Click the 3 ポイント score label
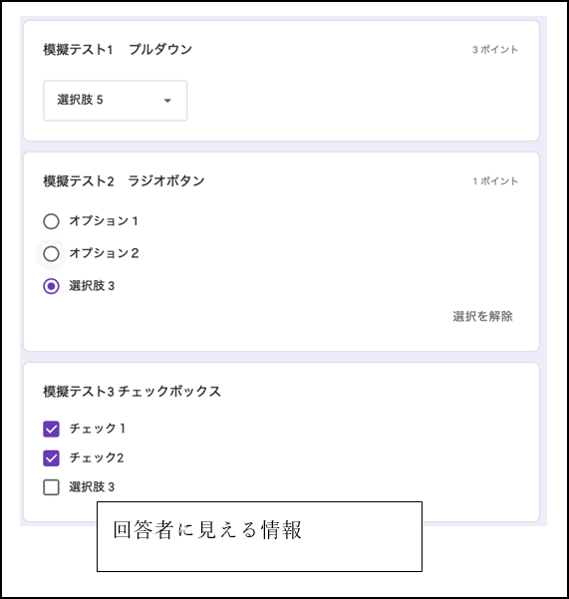This screenshot has width=569, height=599. pos(495,50)
